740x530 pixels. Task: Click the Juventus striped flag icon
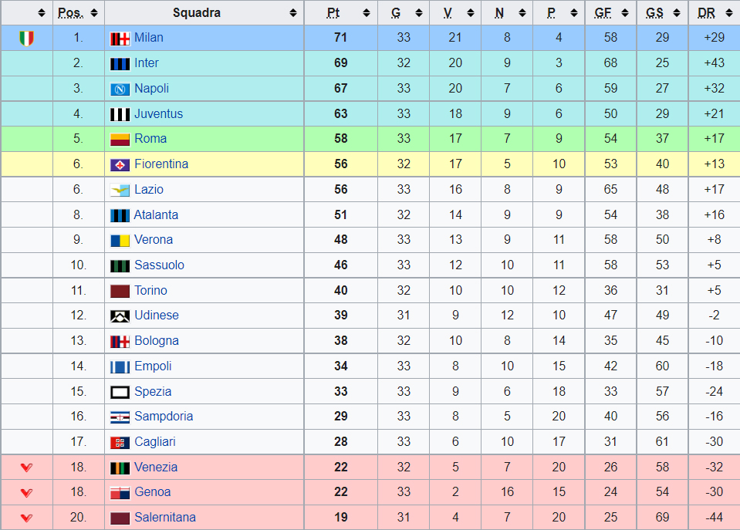120,115
